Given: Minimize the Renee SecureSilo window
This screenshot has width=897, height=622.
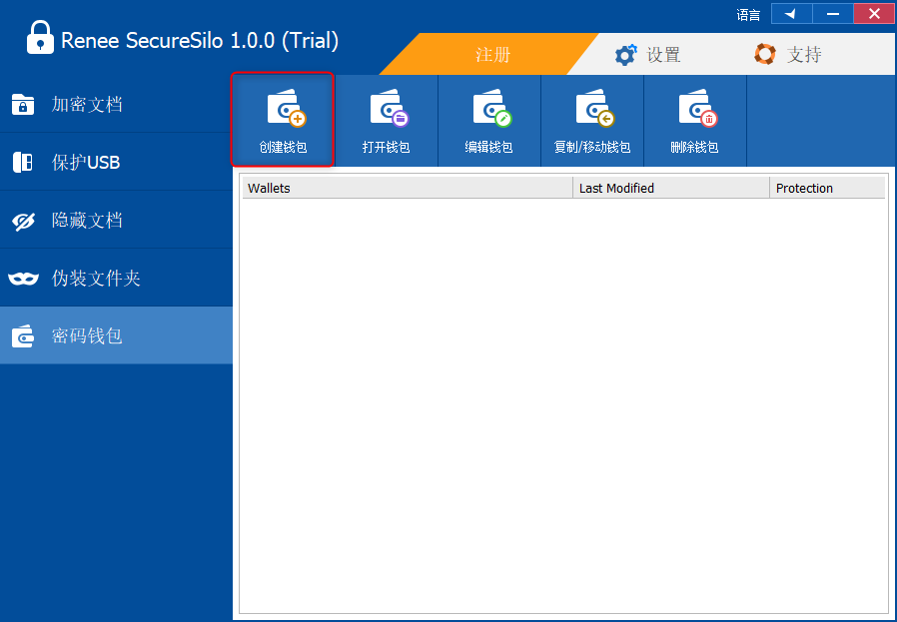Looking at the screenshot, I should 832,14.
